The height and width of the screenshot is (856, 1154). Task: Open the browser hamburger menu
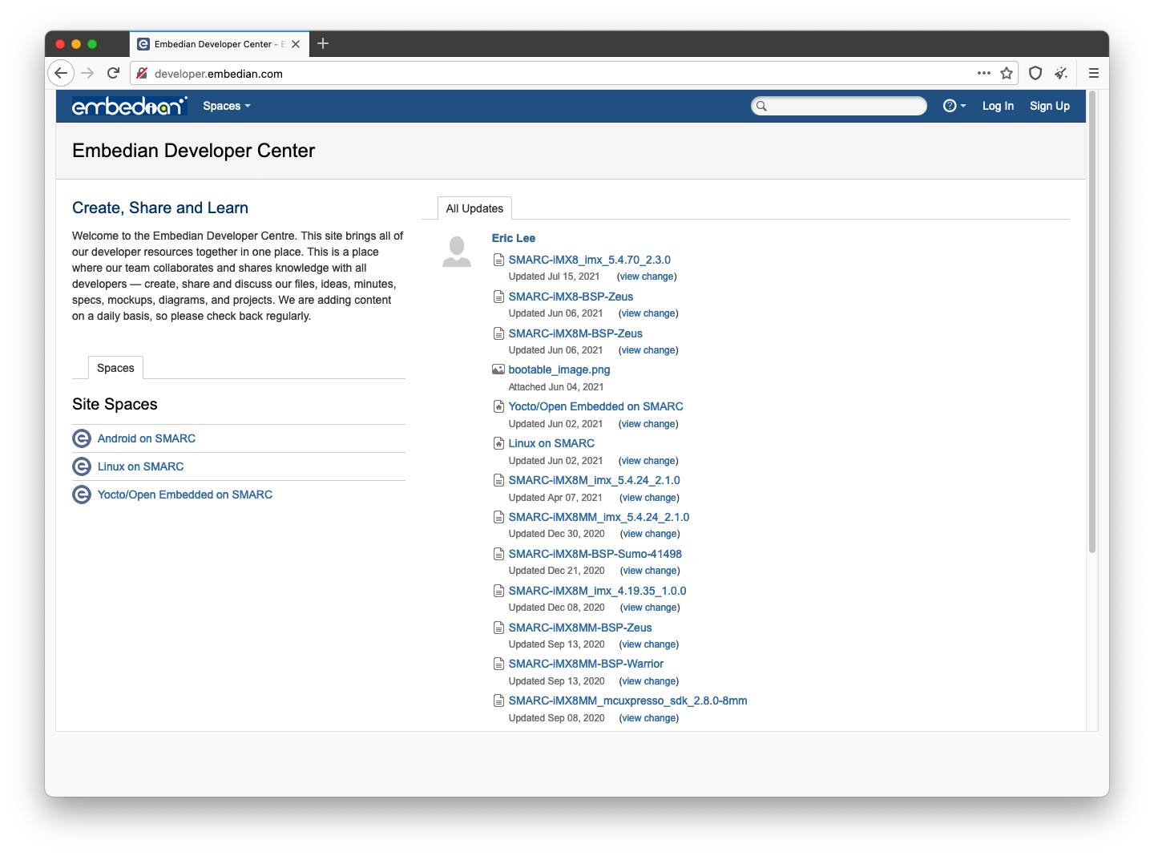(x=1094, y=73)
